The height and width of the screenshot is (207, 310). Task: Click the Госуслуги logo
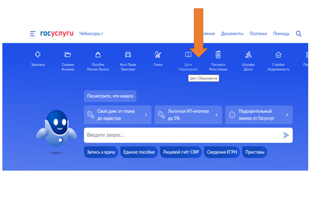point(57,33)
